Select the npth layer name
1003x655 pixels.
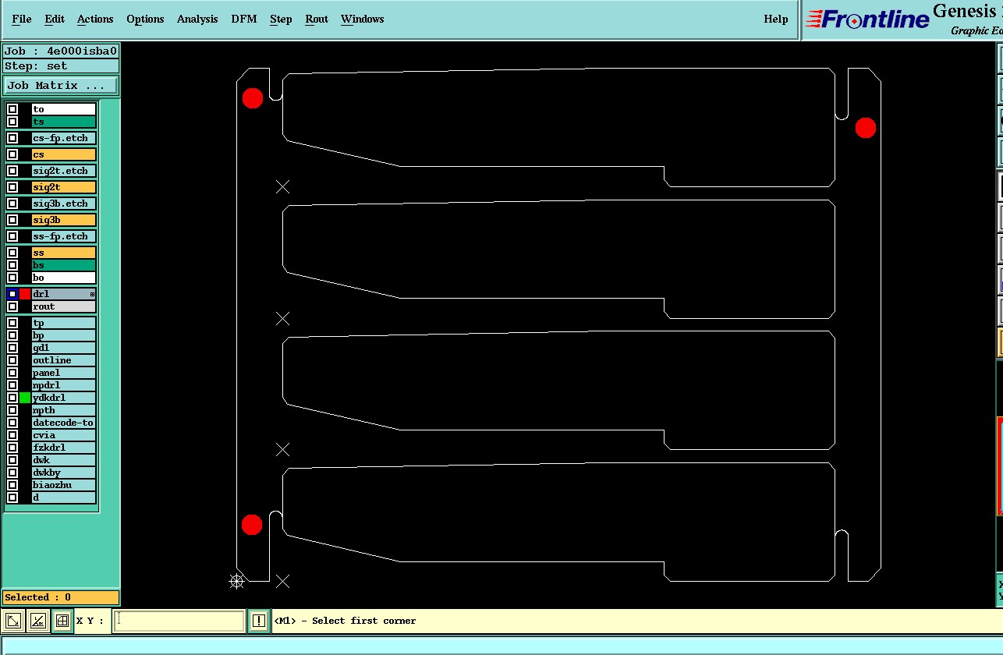pyautogui.click(x=64, y=410)
